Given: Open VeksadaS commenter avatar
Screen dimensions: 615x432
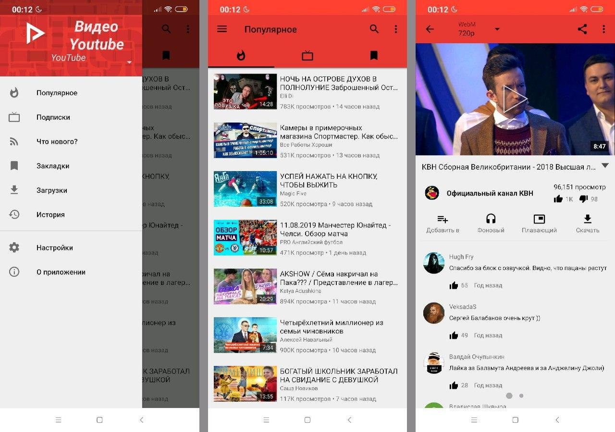Looking at the screenshot, I should point(433,313).
